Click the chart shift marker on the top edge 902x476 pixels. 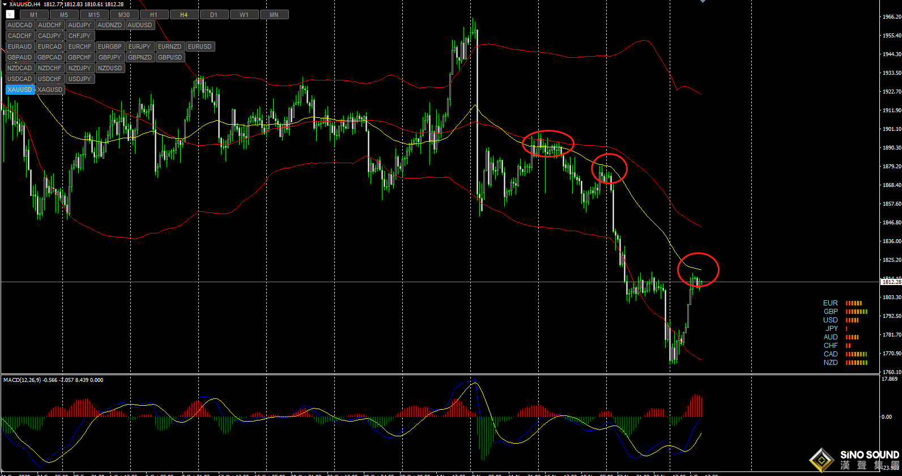pos(703,2)
